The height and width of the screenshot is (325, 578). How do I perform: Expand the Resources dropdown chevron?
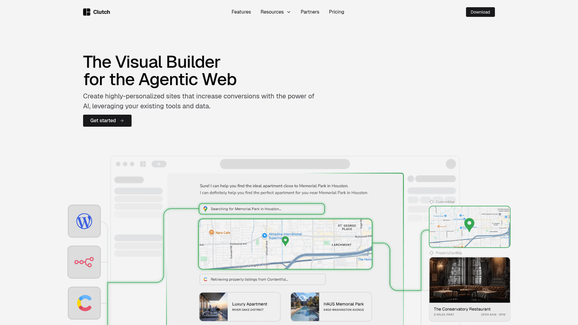coord(289,12)
